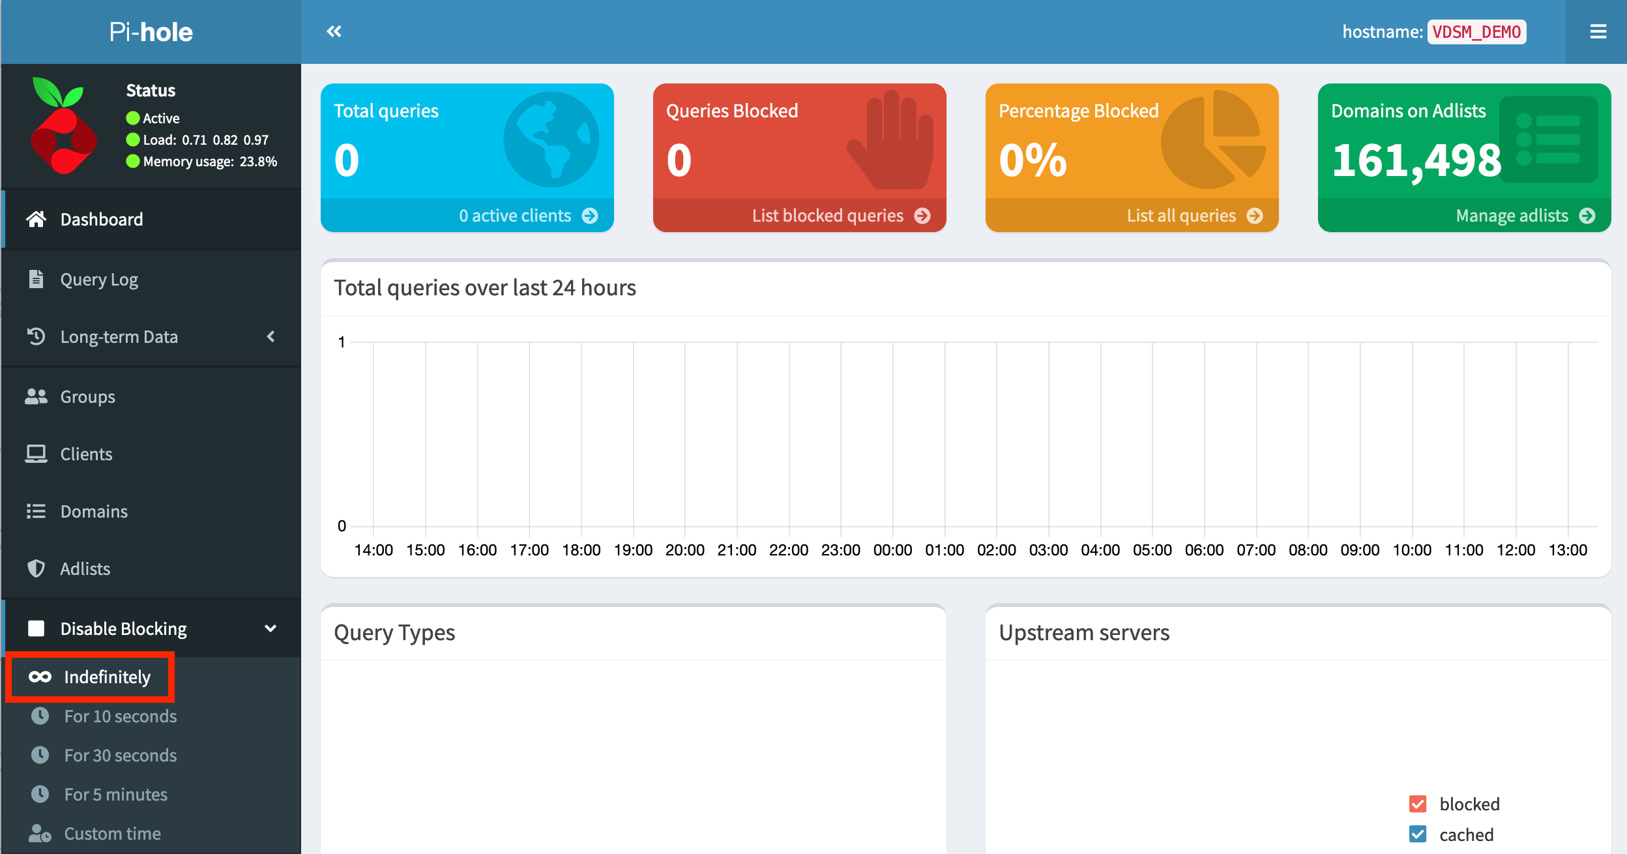Toggle the Disable Blocking square checkbox icon
This screenshot has width=1627, height=854.
click(x=37, y=628)
